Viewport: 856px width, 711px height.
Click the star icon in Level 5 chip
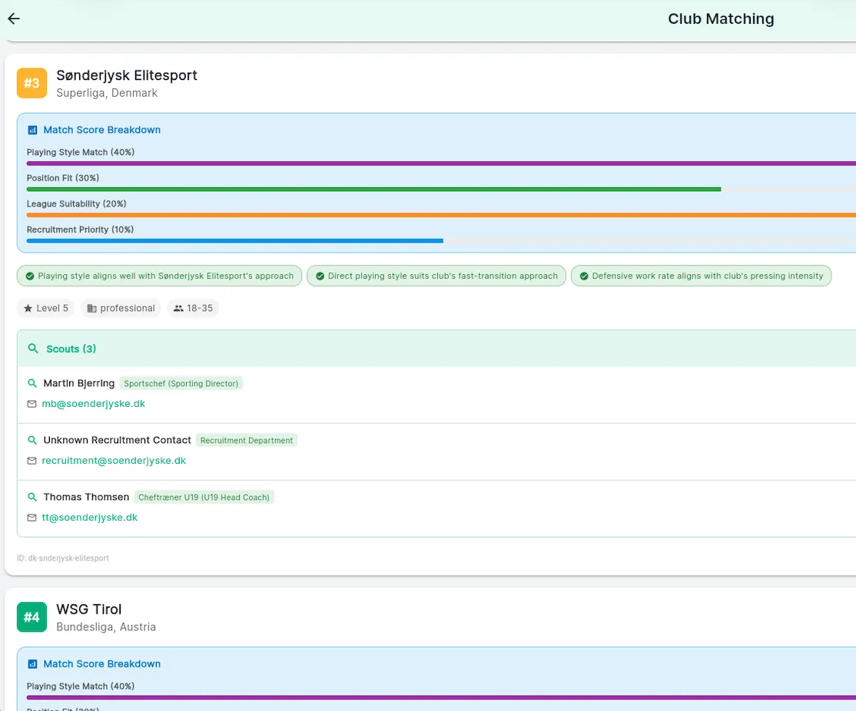click(x=28, y=309)
